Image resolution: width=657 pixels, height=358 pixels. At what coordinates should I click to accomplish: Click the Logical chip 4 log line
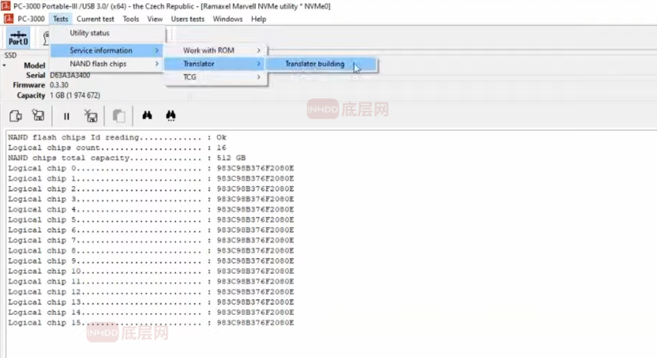(151, 210)
